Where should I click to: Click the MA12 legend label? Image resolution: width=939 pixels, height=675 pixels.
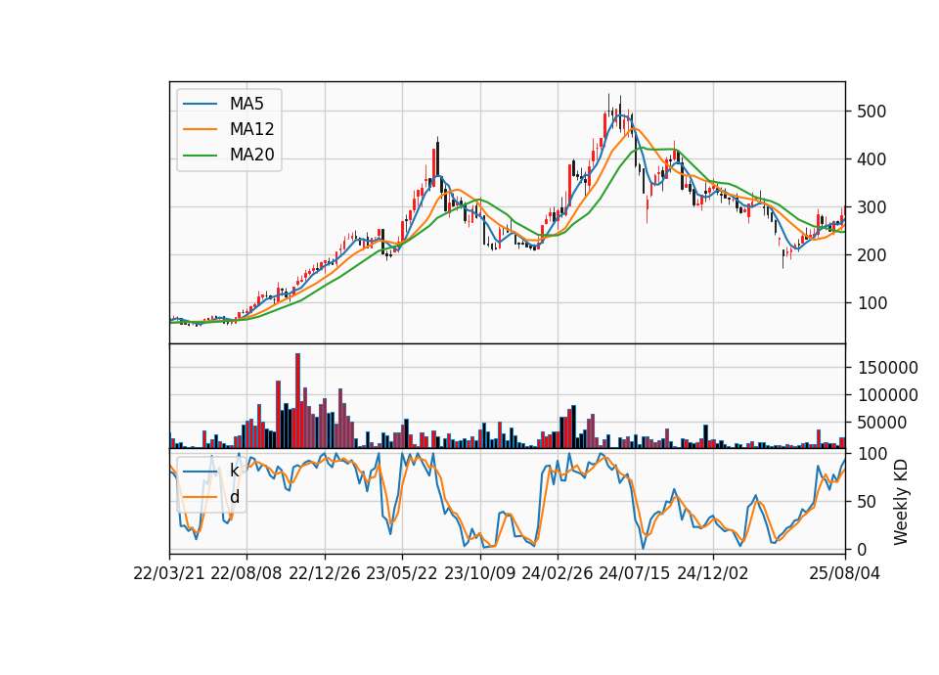(x=251, y=129)
